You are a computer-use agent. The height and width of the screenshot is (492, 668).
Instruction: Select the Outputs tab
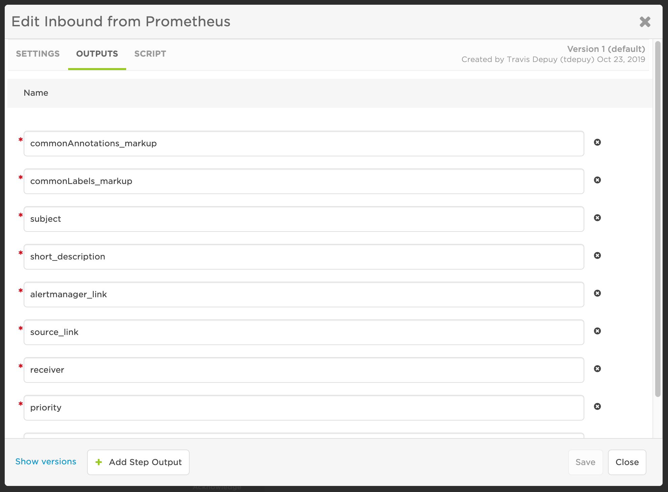pos(97,54)
